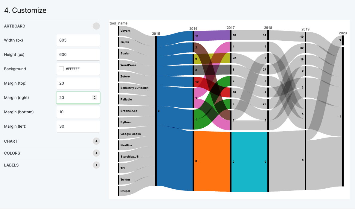
Task: Click the Margin (right) label
Action: [x=16, y=97]
